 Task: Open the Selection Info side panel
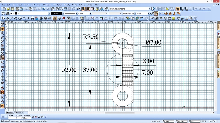coord(218,42)
